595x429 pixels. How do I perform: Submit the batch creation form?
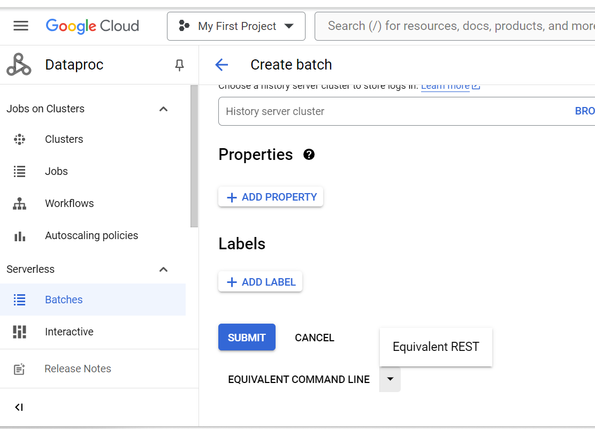[x=247, y=337]
